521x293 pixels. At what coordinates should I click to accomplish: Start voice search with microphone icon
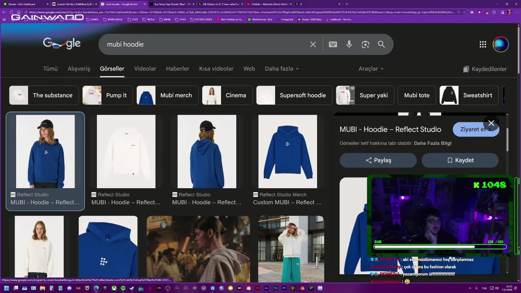pos(349,44)
